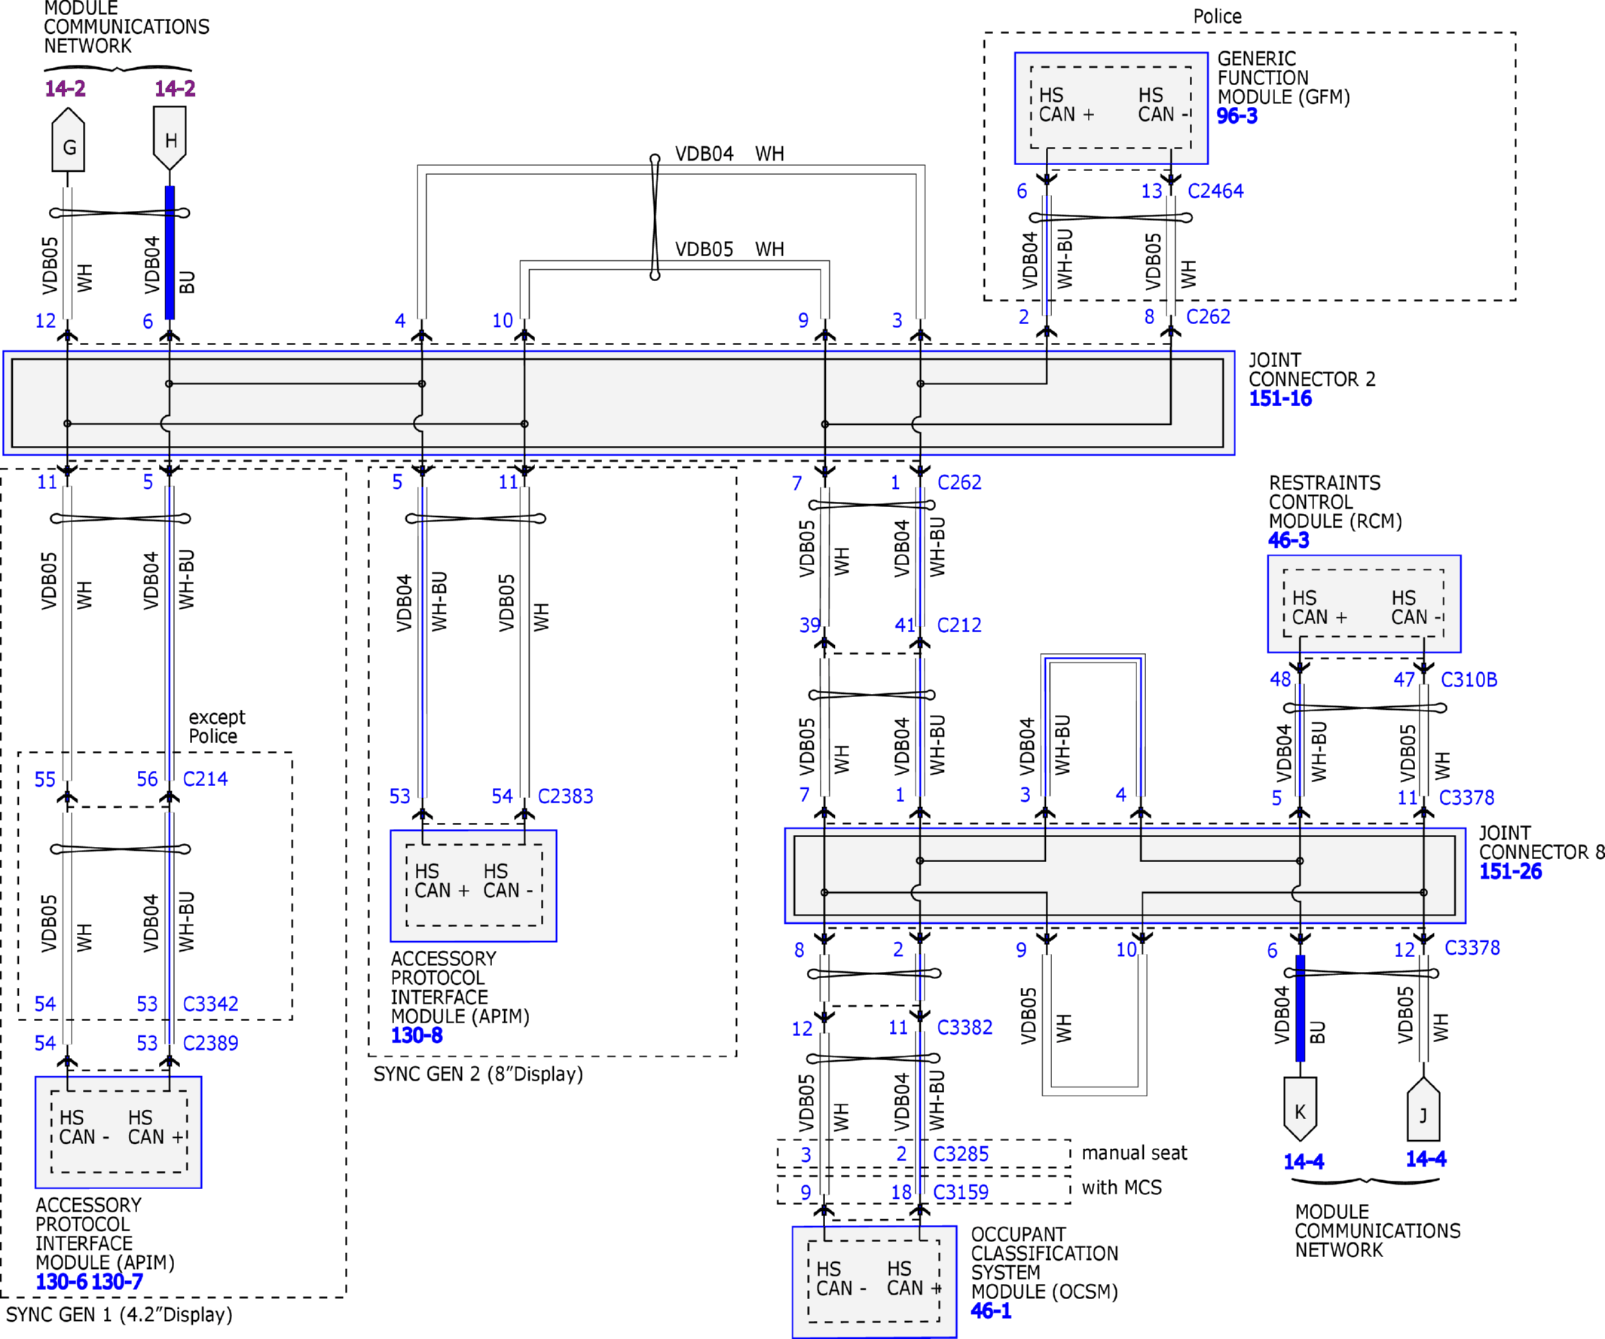The image size is (1605, 1339).
Task: Click the C214 connector label
Action: point(205,779)
